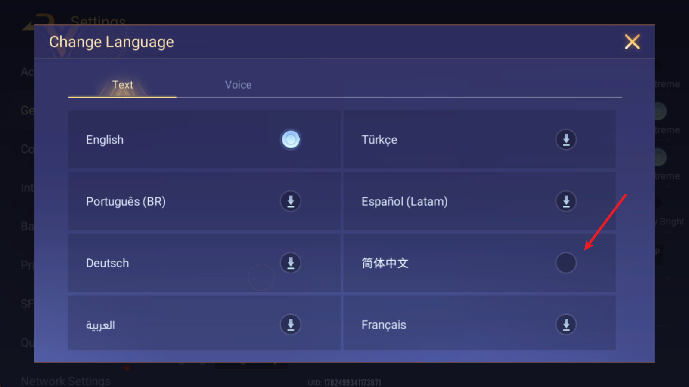Screen dimensions: 689x387
Task: Download the Français language pack
Action: 566,325
